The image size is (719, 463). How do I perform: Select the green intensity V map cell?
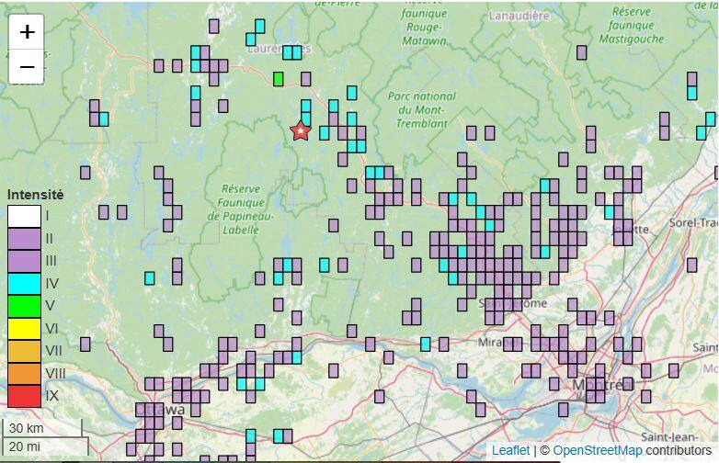[279, 79]
